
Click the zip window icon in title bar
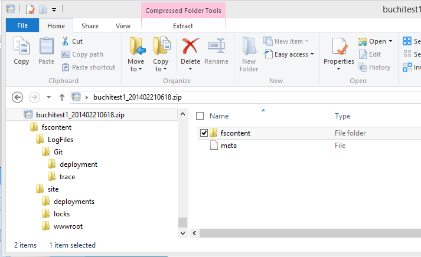click(11, 9)
